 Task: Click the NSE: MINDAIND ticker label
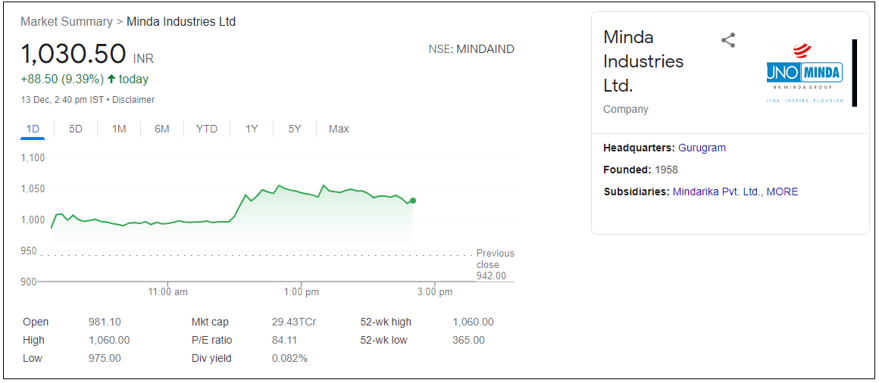(x=471, y=49)
